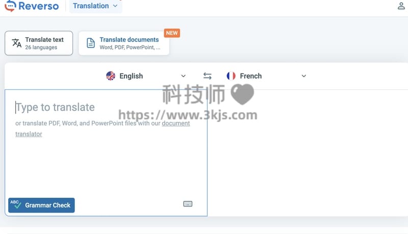Image resolution: width=408 pixels, height=234 pixels.
Task: Click the document icon on Translate documents
Action: coord(91,43)
